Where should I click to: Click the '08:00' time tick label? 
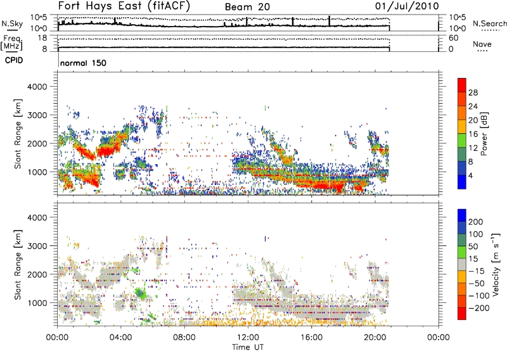[x=184, y=338]
